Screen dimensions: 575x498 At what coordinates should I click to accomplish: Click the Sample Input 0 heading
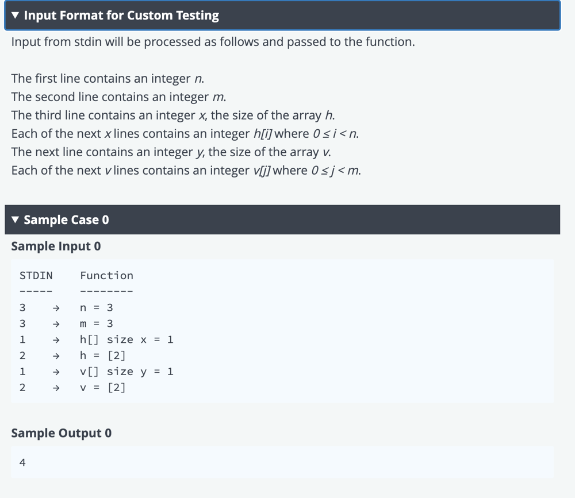(56, 246)
